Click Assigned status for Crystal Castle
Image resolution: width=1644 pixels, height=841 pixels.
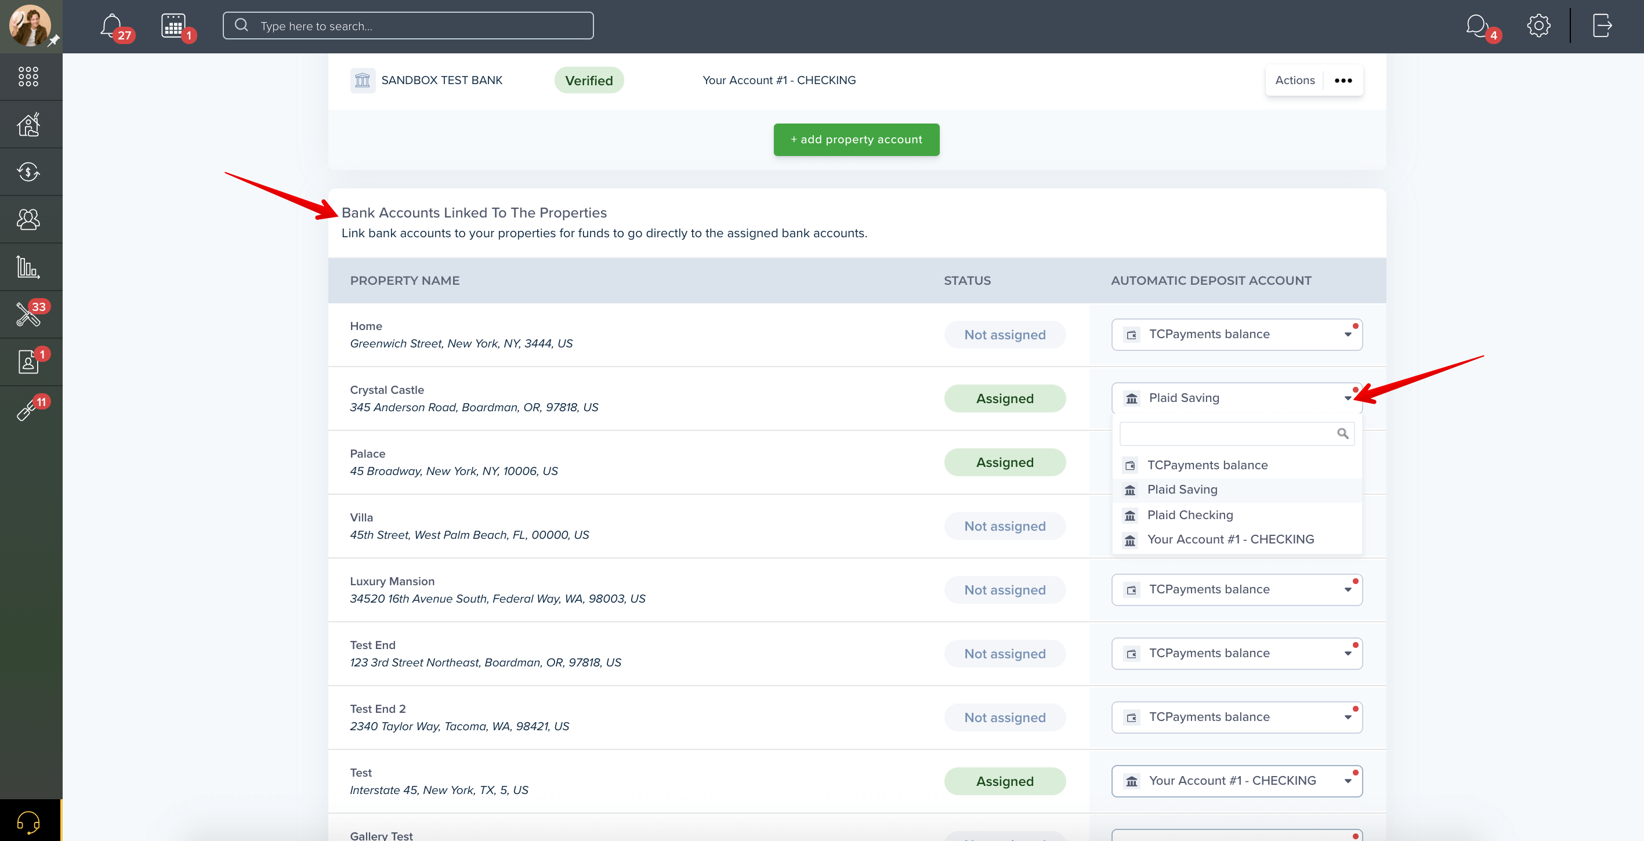1005,399
